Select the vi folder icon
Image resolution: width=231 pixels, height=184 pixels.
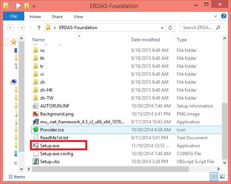[35, 74]
